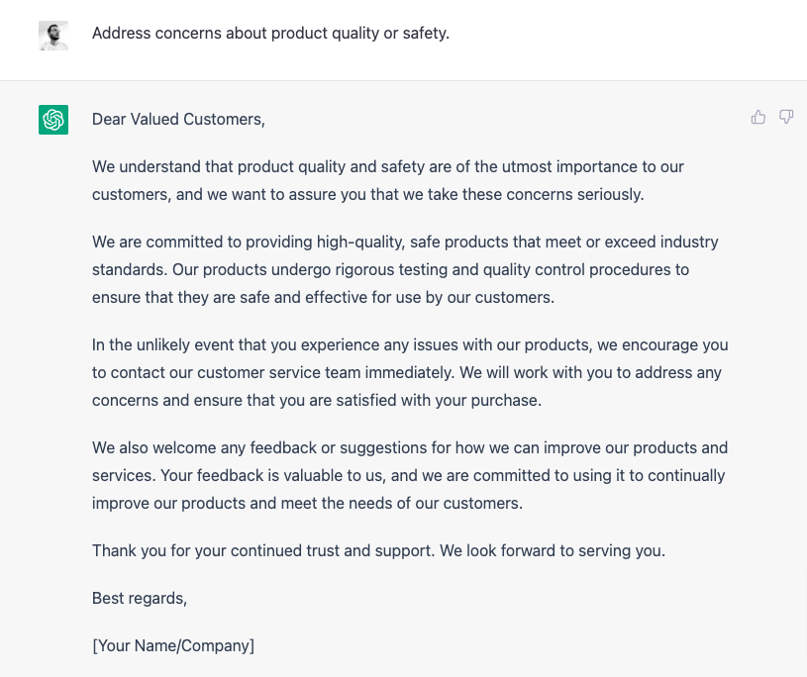Screen dimensions: 807x677
Task: Click the thumbs up feedback icon
Action: [758, 118]
